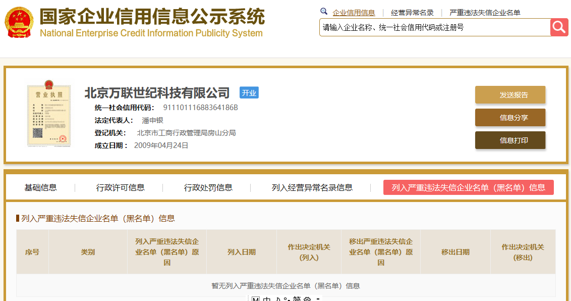This screenshot has height=301, width=571.
Task: Click the 移出日期 column header
Action: pyautogui.click(x=455, y=252)
